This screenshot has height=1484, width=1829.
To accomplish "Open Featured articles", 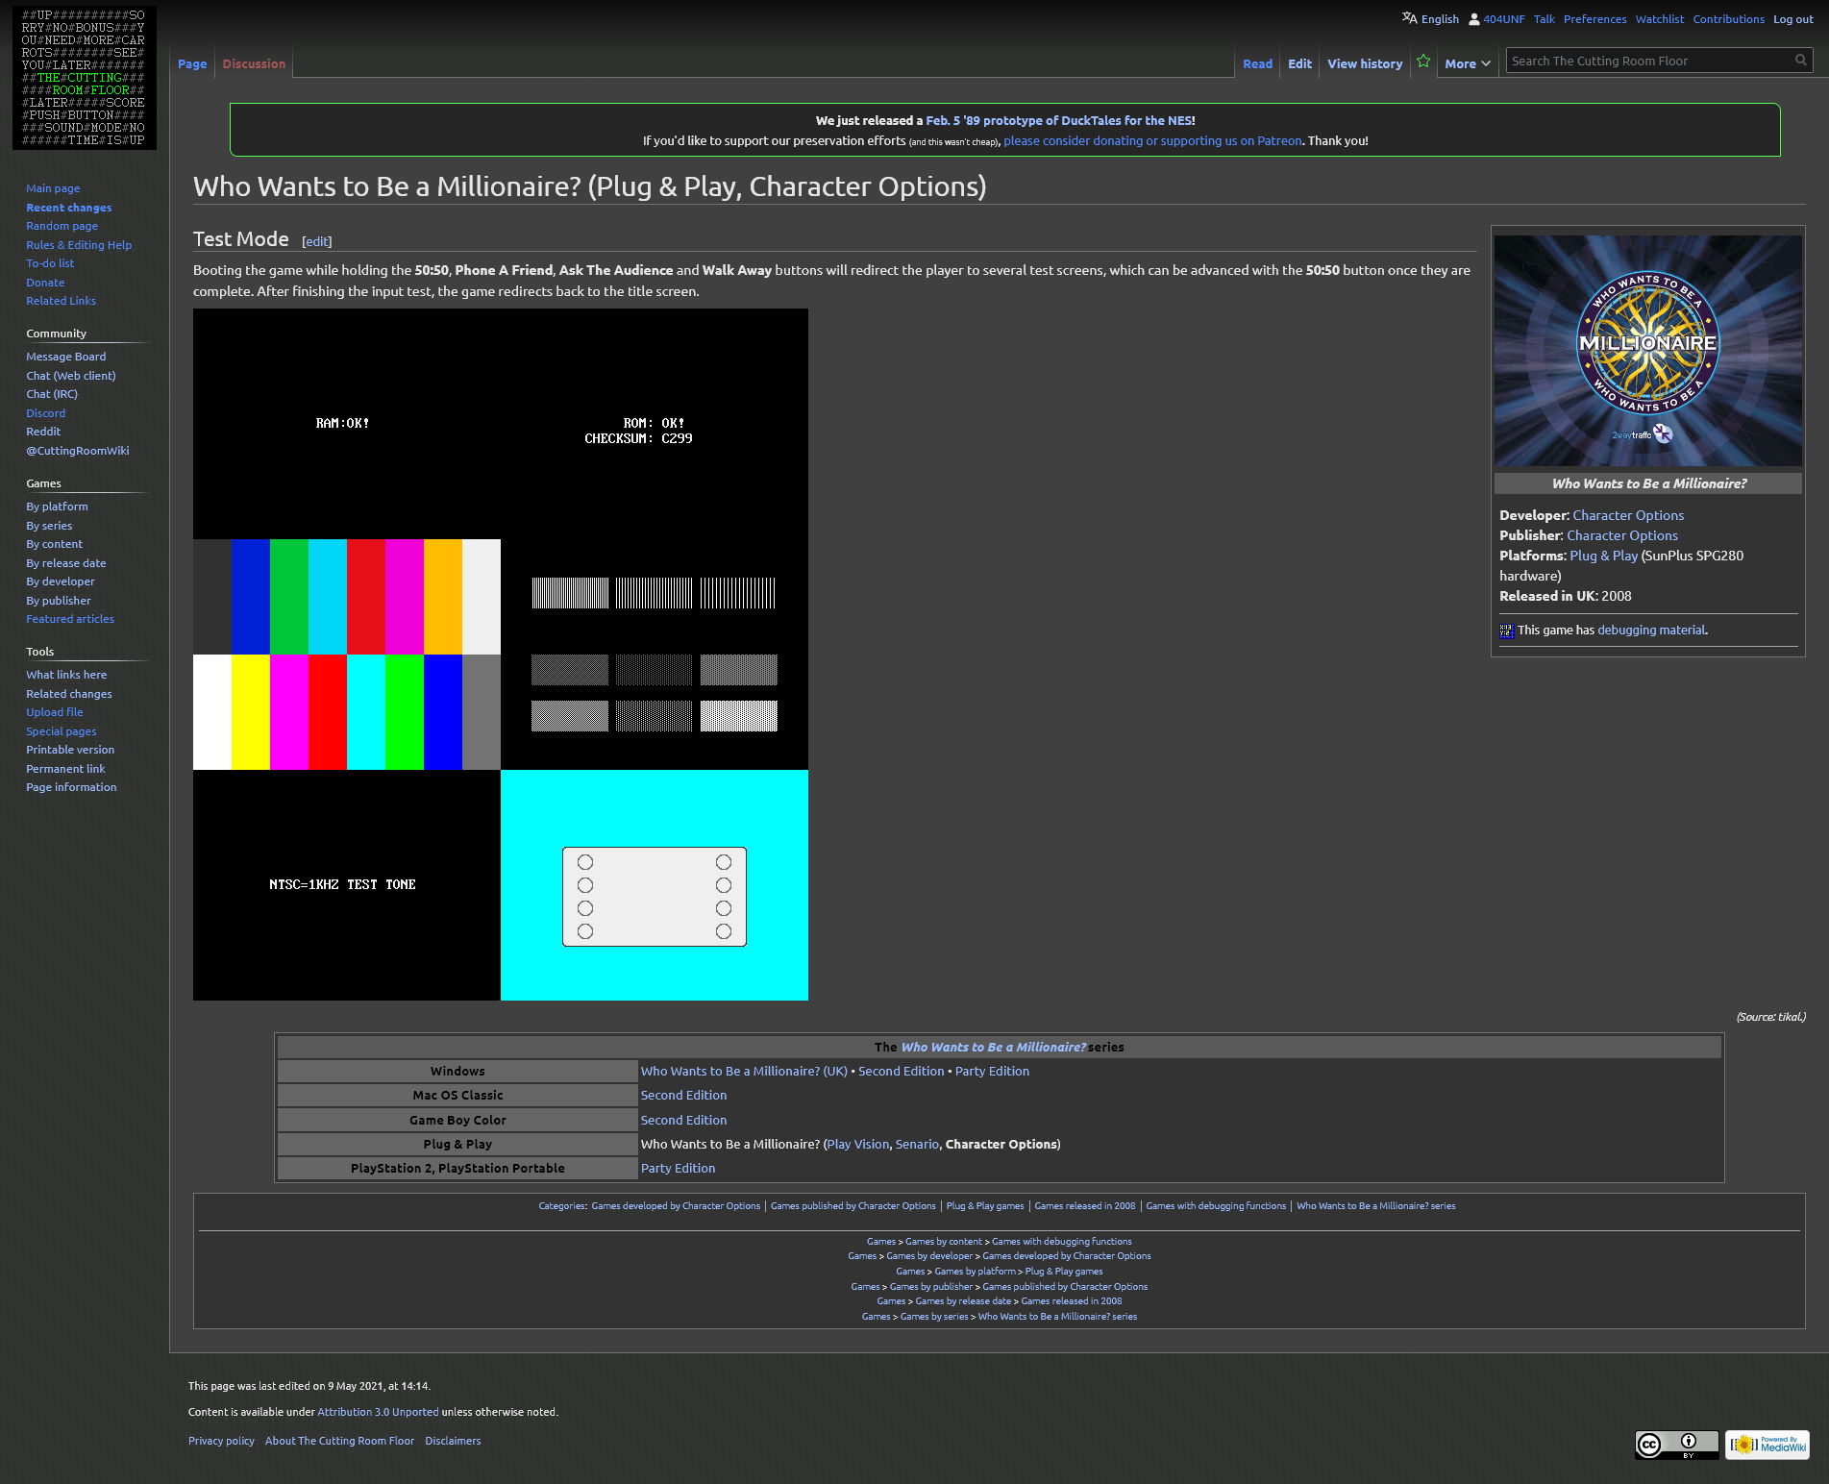I will [x=69, y=619].
